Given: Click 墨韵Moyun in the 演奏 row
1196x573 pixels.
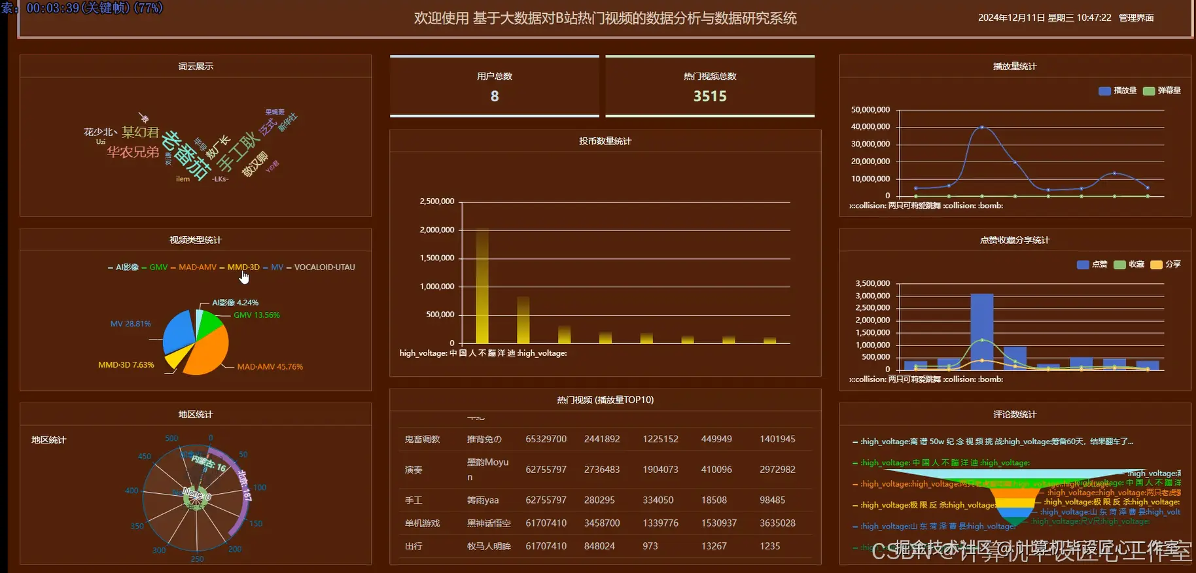Looking at the screenshot, I should pyautogui.click(x=487, y=470).
